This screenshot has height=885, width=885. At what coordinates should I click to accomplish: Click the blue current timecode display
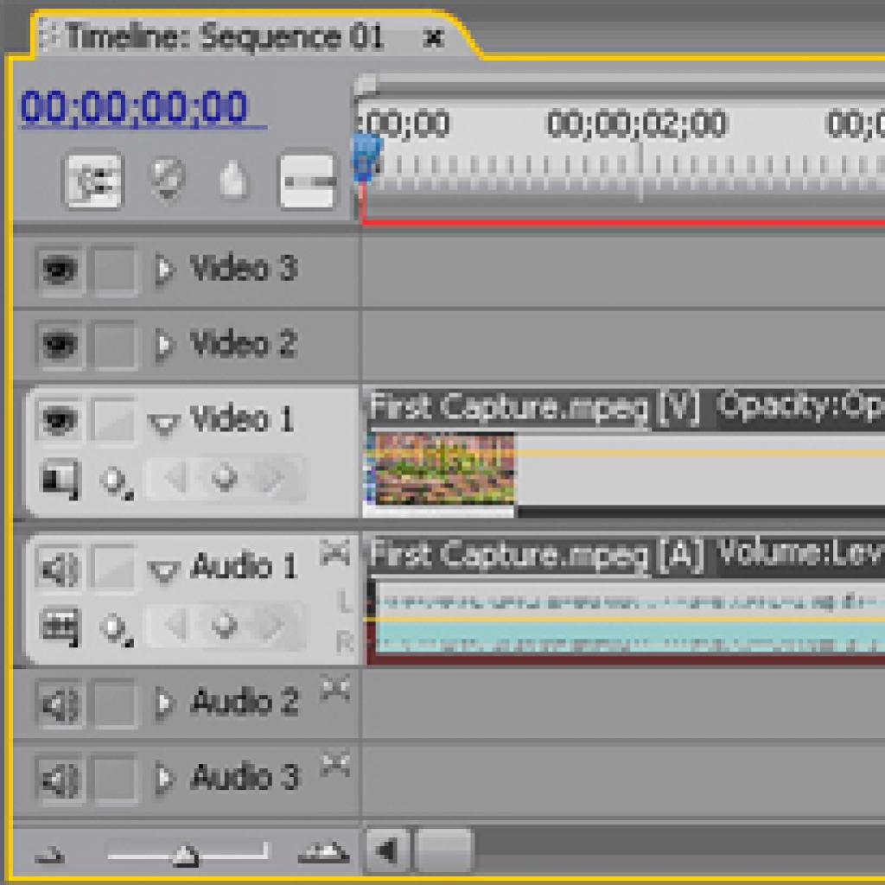coord(136,107)
